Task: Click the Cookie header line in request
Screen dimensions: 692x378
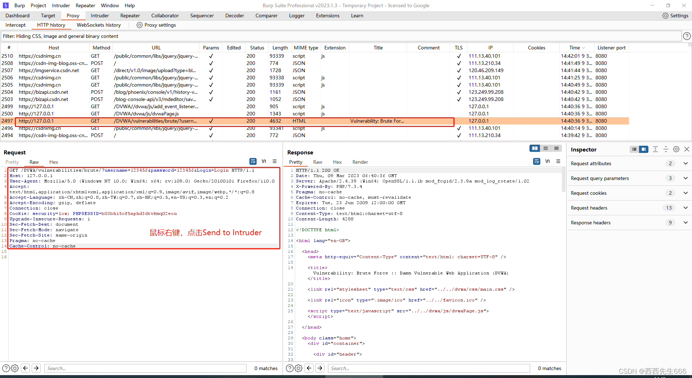Action: coord(93,214)
